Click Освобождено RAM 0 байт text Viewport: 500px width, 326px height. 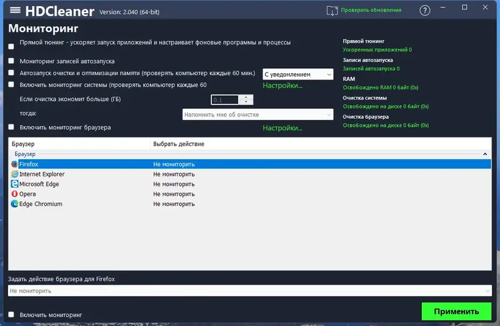[381, 88]
